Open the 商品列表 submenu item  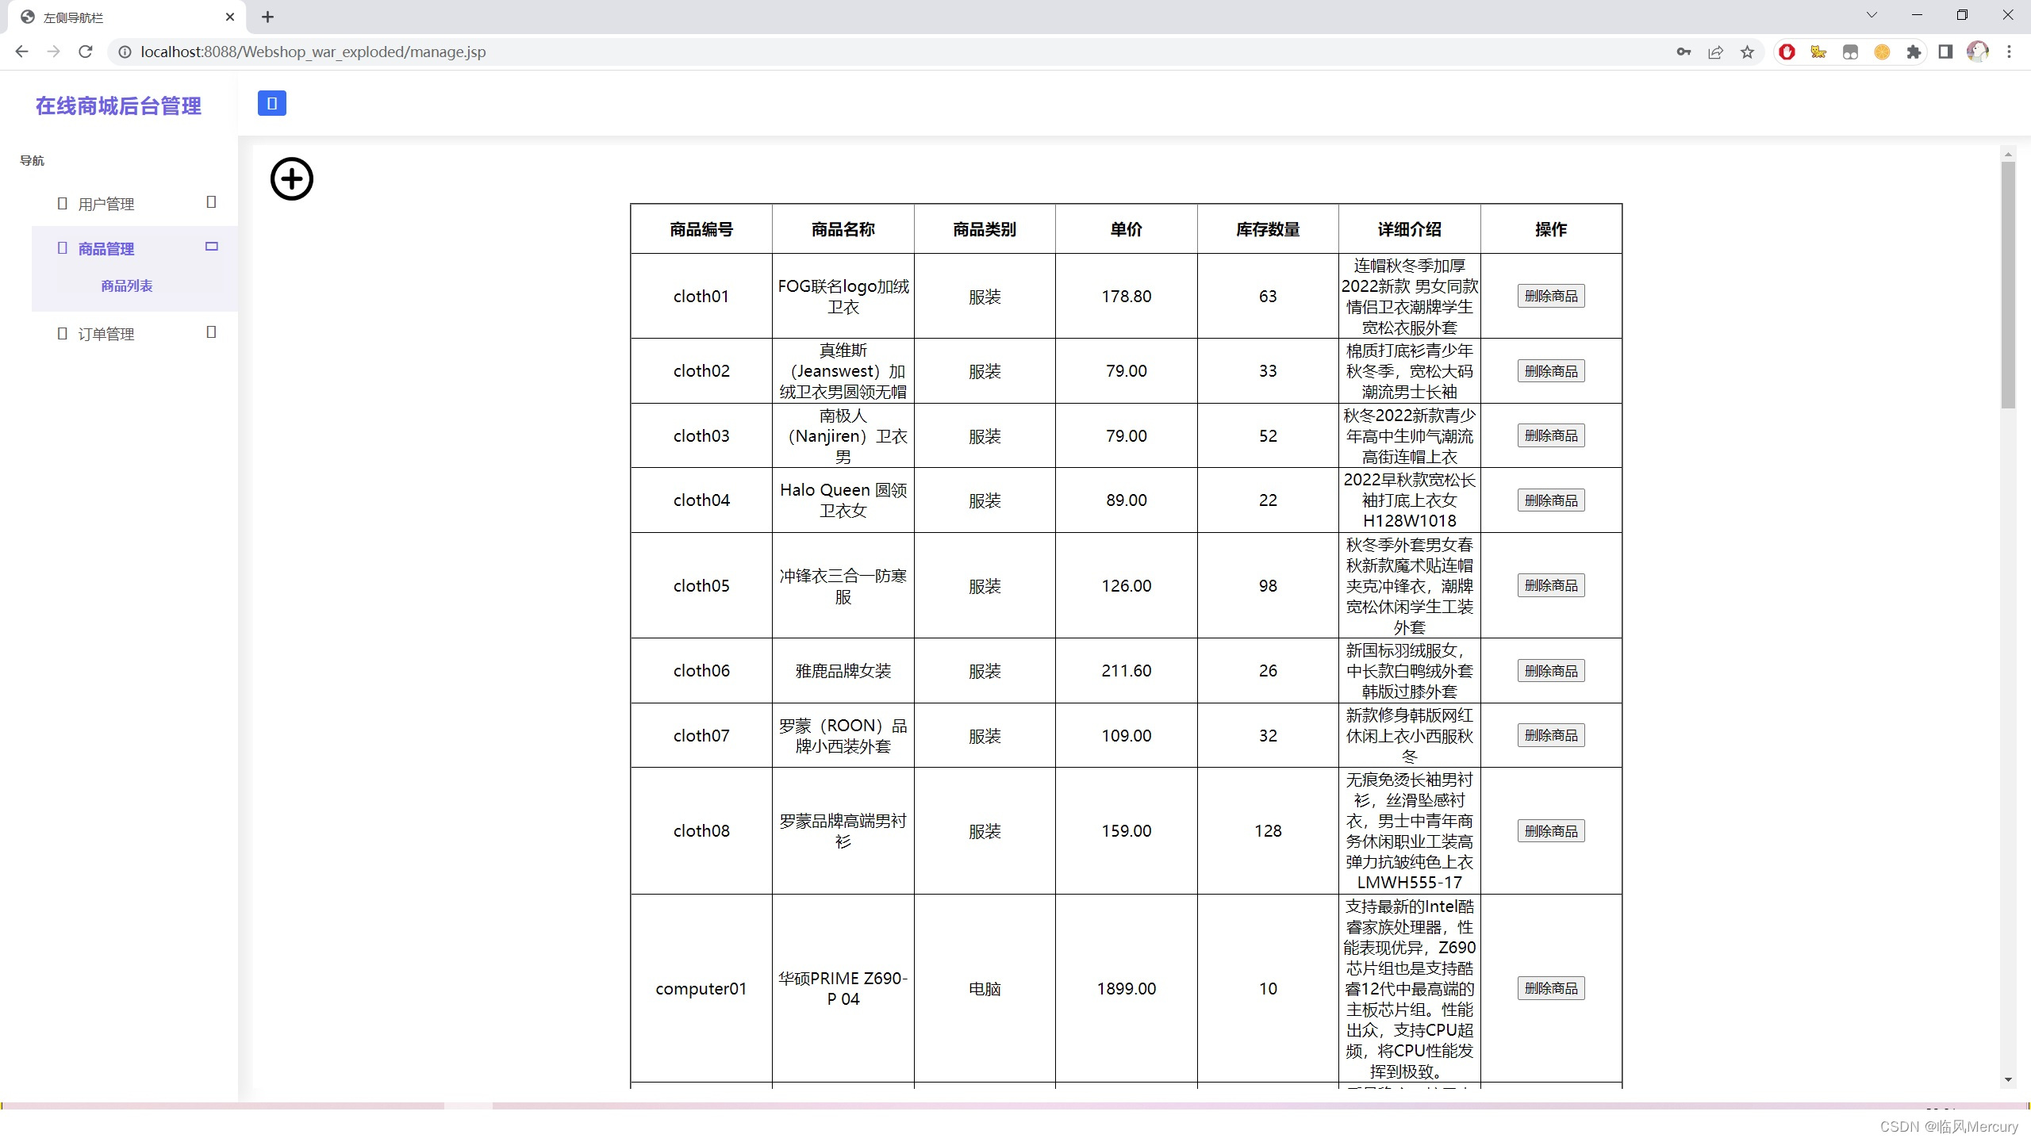pos(127,286)
